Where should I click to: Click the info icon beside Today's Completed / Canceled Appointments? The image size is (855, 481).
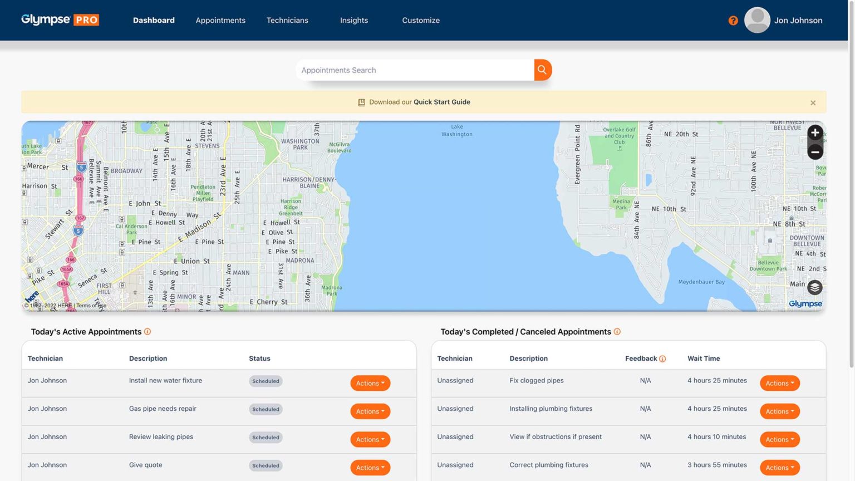617,331
